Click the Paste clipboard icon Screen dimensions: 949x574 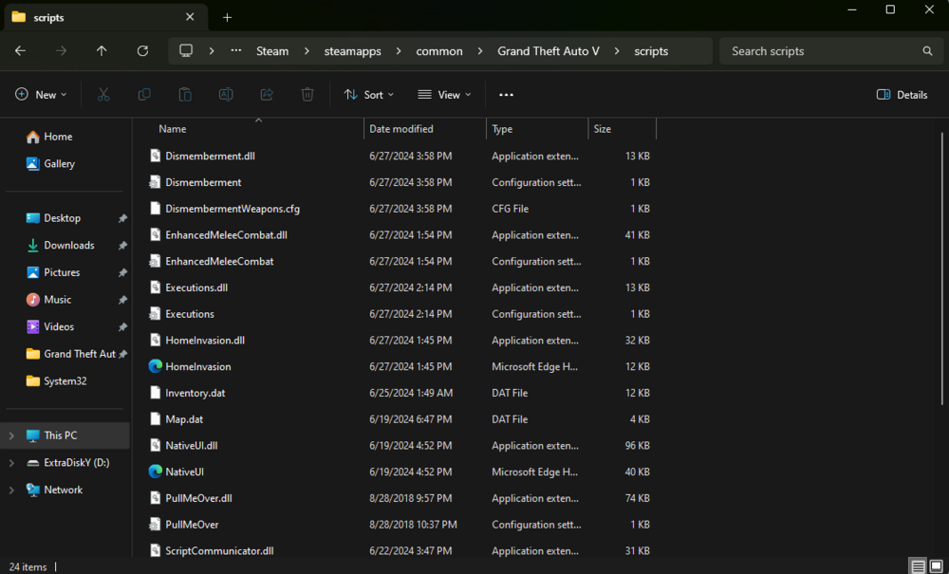click(x=185, y=95)
